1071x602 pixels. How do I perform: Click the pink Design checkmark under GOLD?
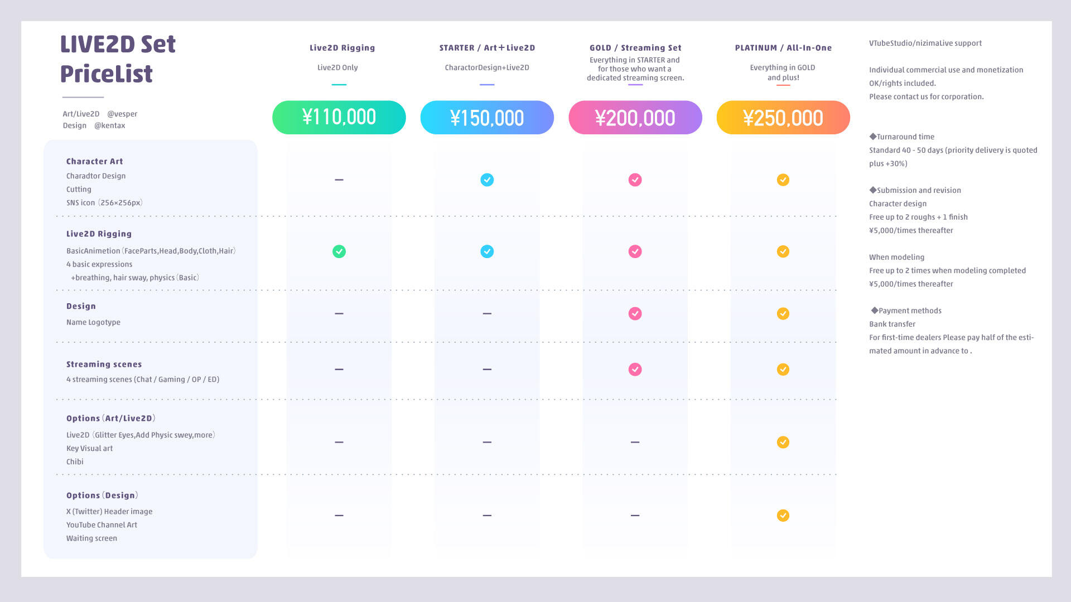click(x=635, y=313)
